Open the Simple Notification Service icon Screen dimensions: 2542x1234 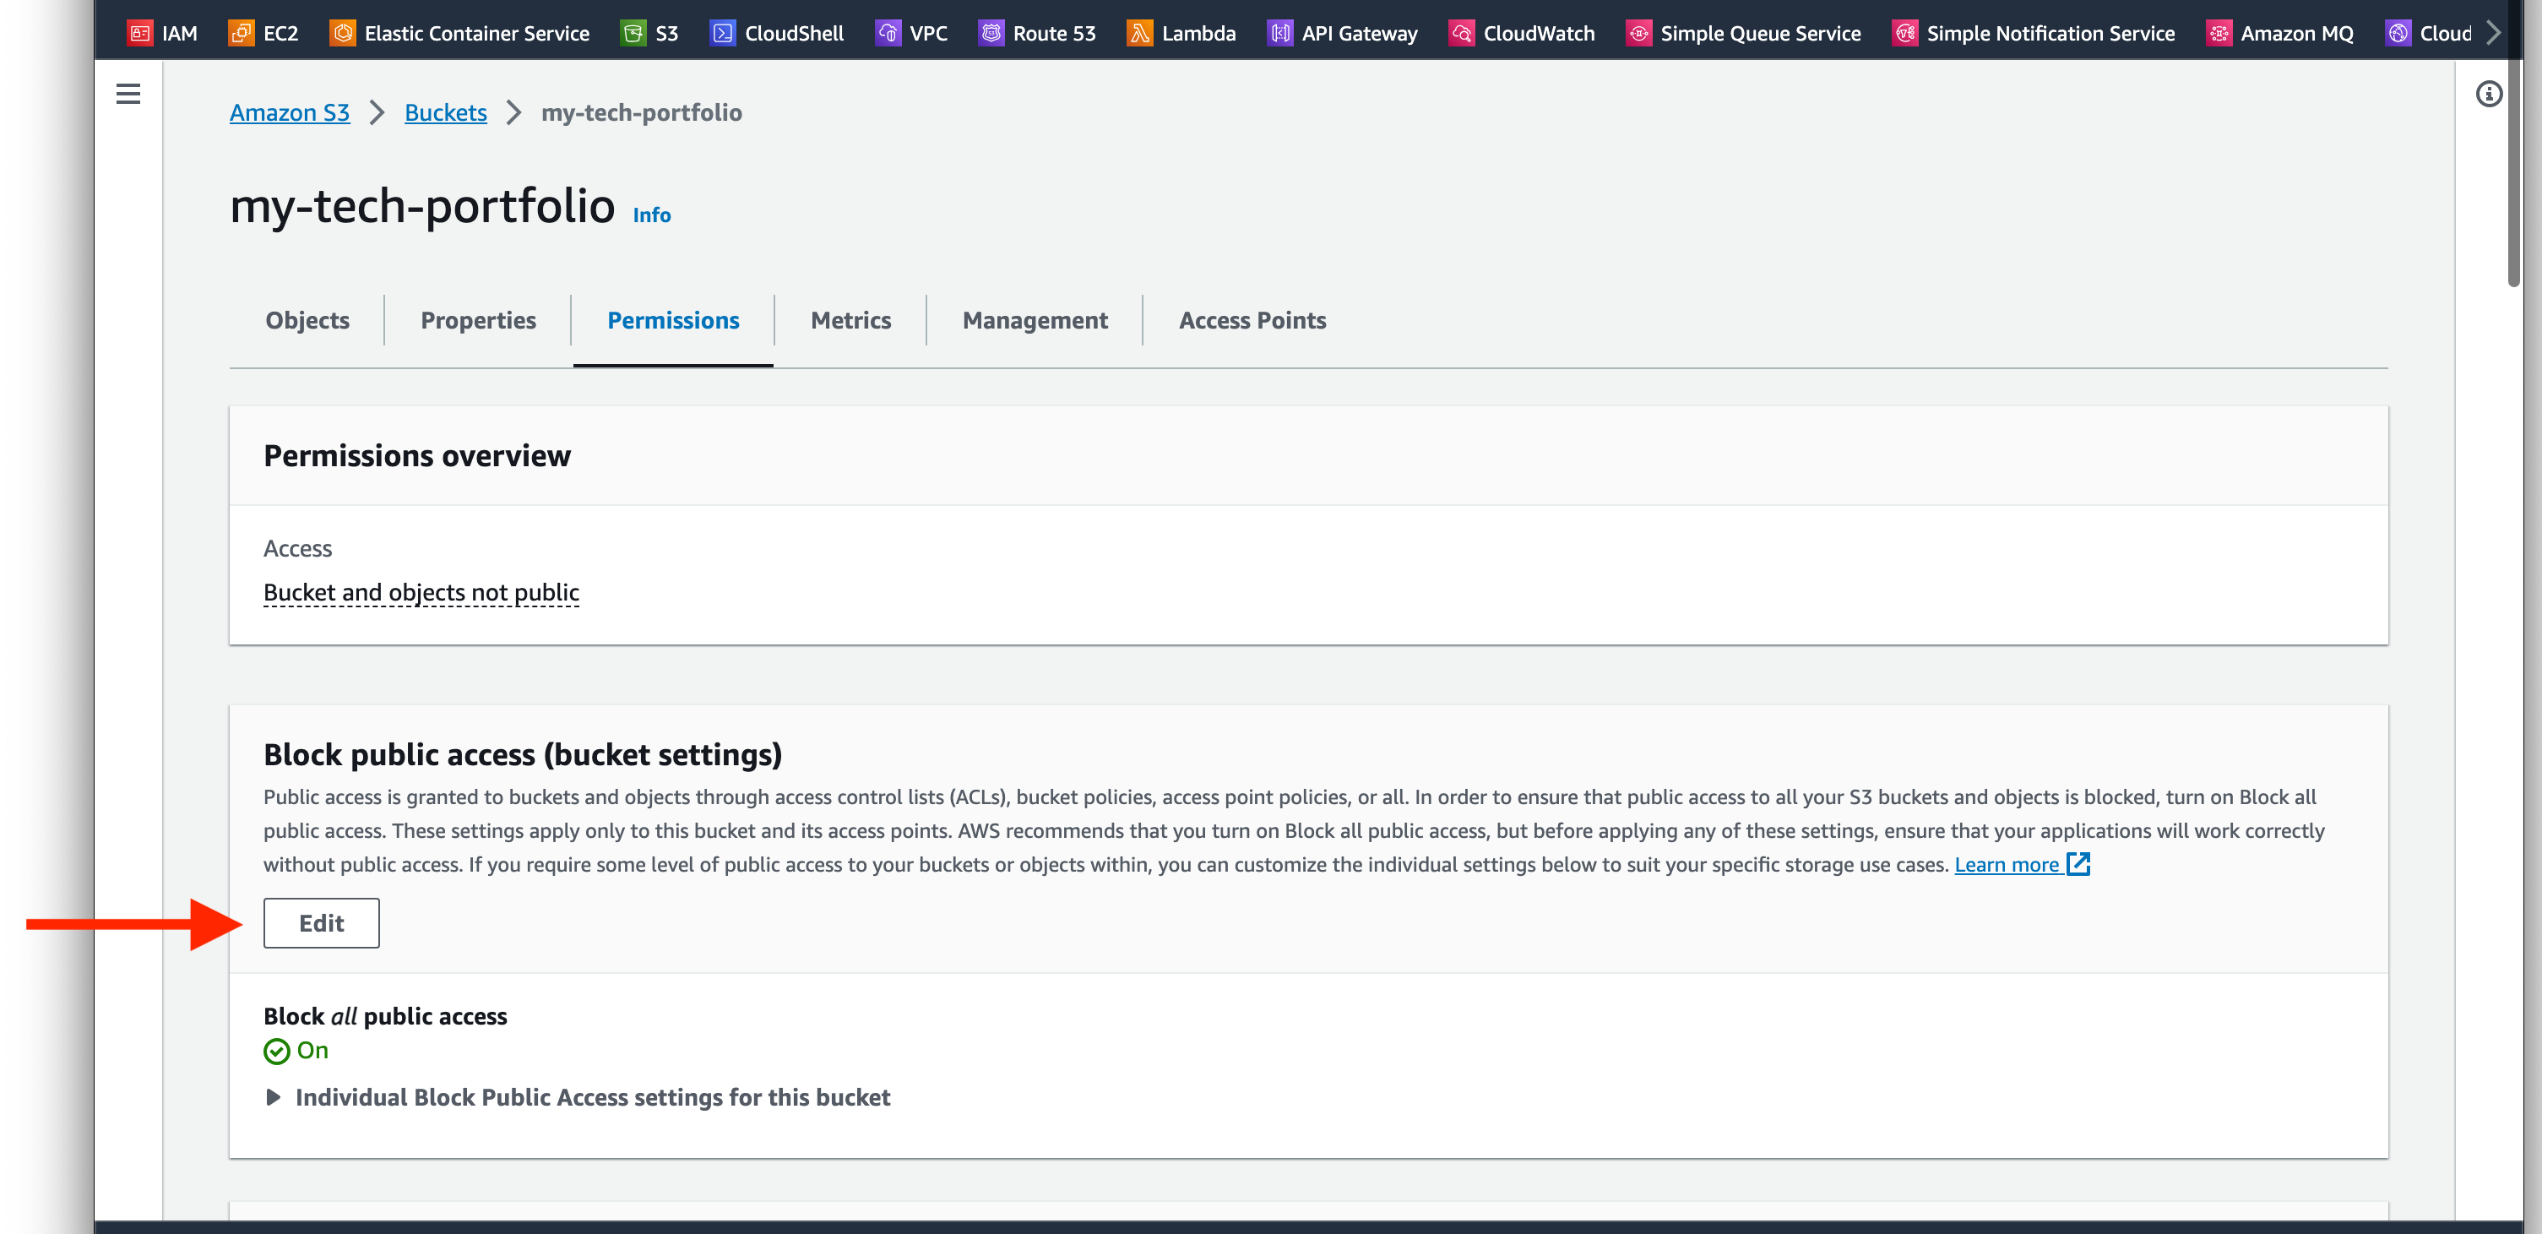(1905, 33)
